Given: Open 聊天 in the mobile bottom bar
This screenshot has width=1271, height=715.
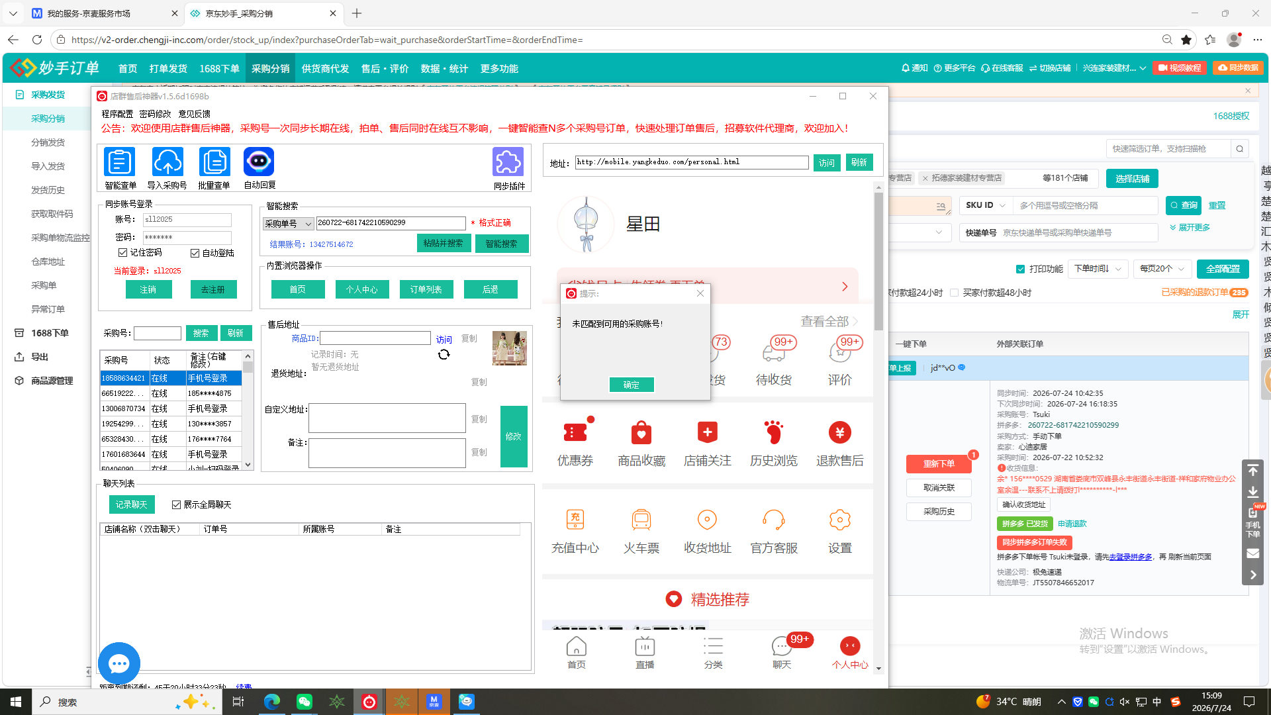Looking at the screenshot, I should pyautogui.click(x=782, y=652).
